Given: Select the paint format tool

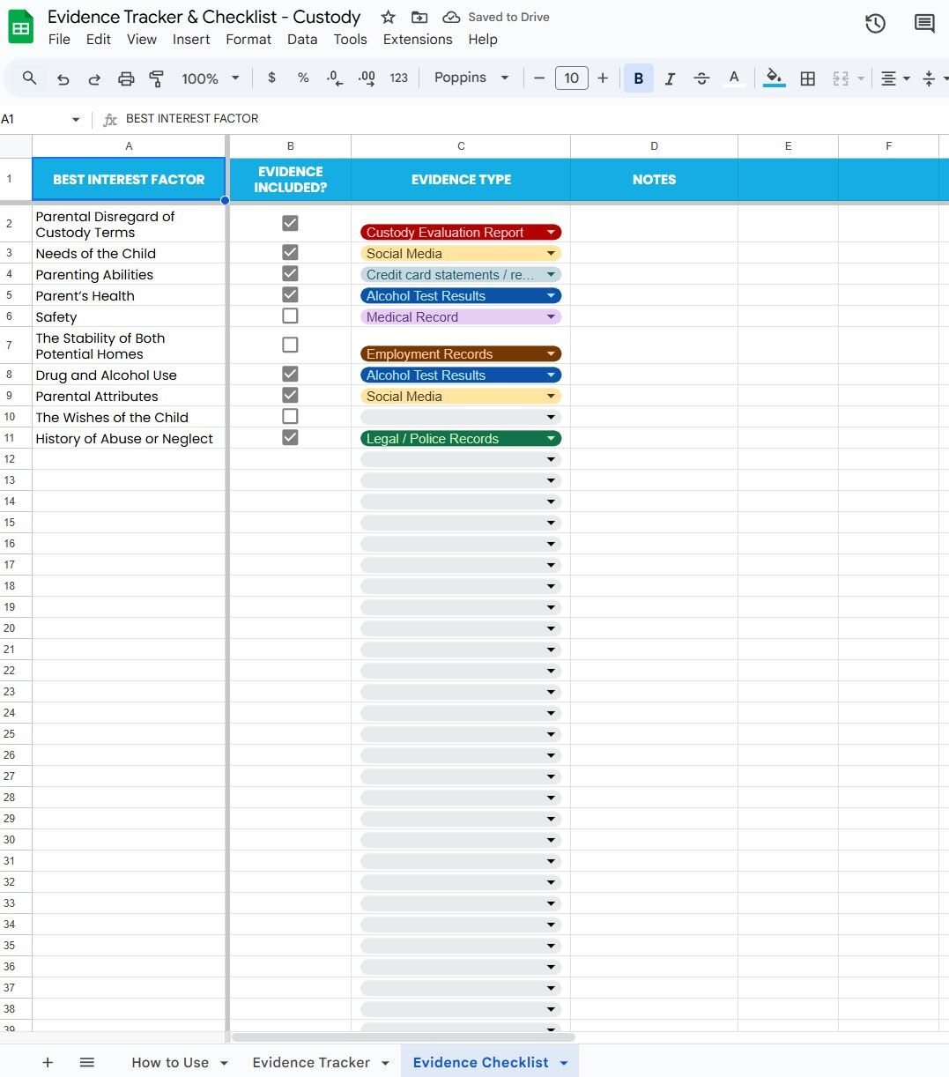Looking at the screenshot, I should tap(157, 78).
